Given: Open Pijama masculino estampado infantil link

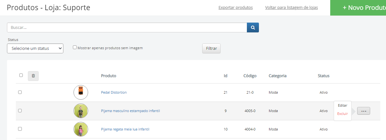Looking at the screenshot, I should [x=131, y=111].
